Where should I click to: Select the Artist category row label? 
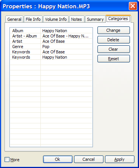pyautogui.click(x=17, y=41)
